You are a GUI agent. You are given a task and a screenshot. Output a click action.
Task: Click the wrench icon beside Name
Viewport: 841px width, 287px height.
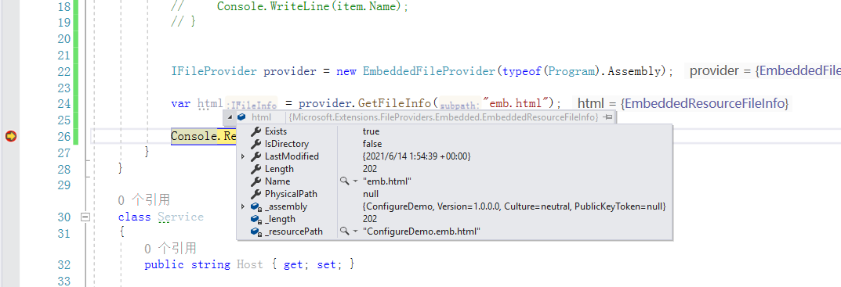pos(256,181)
